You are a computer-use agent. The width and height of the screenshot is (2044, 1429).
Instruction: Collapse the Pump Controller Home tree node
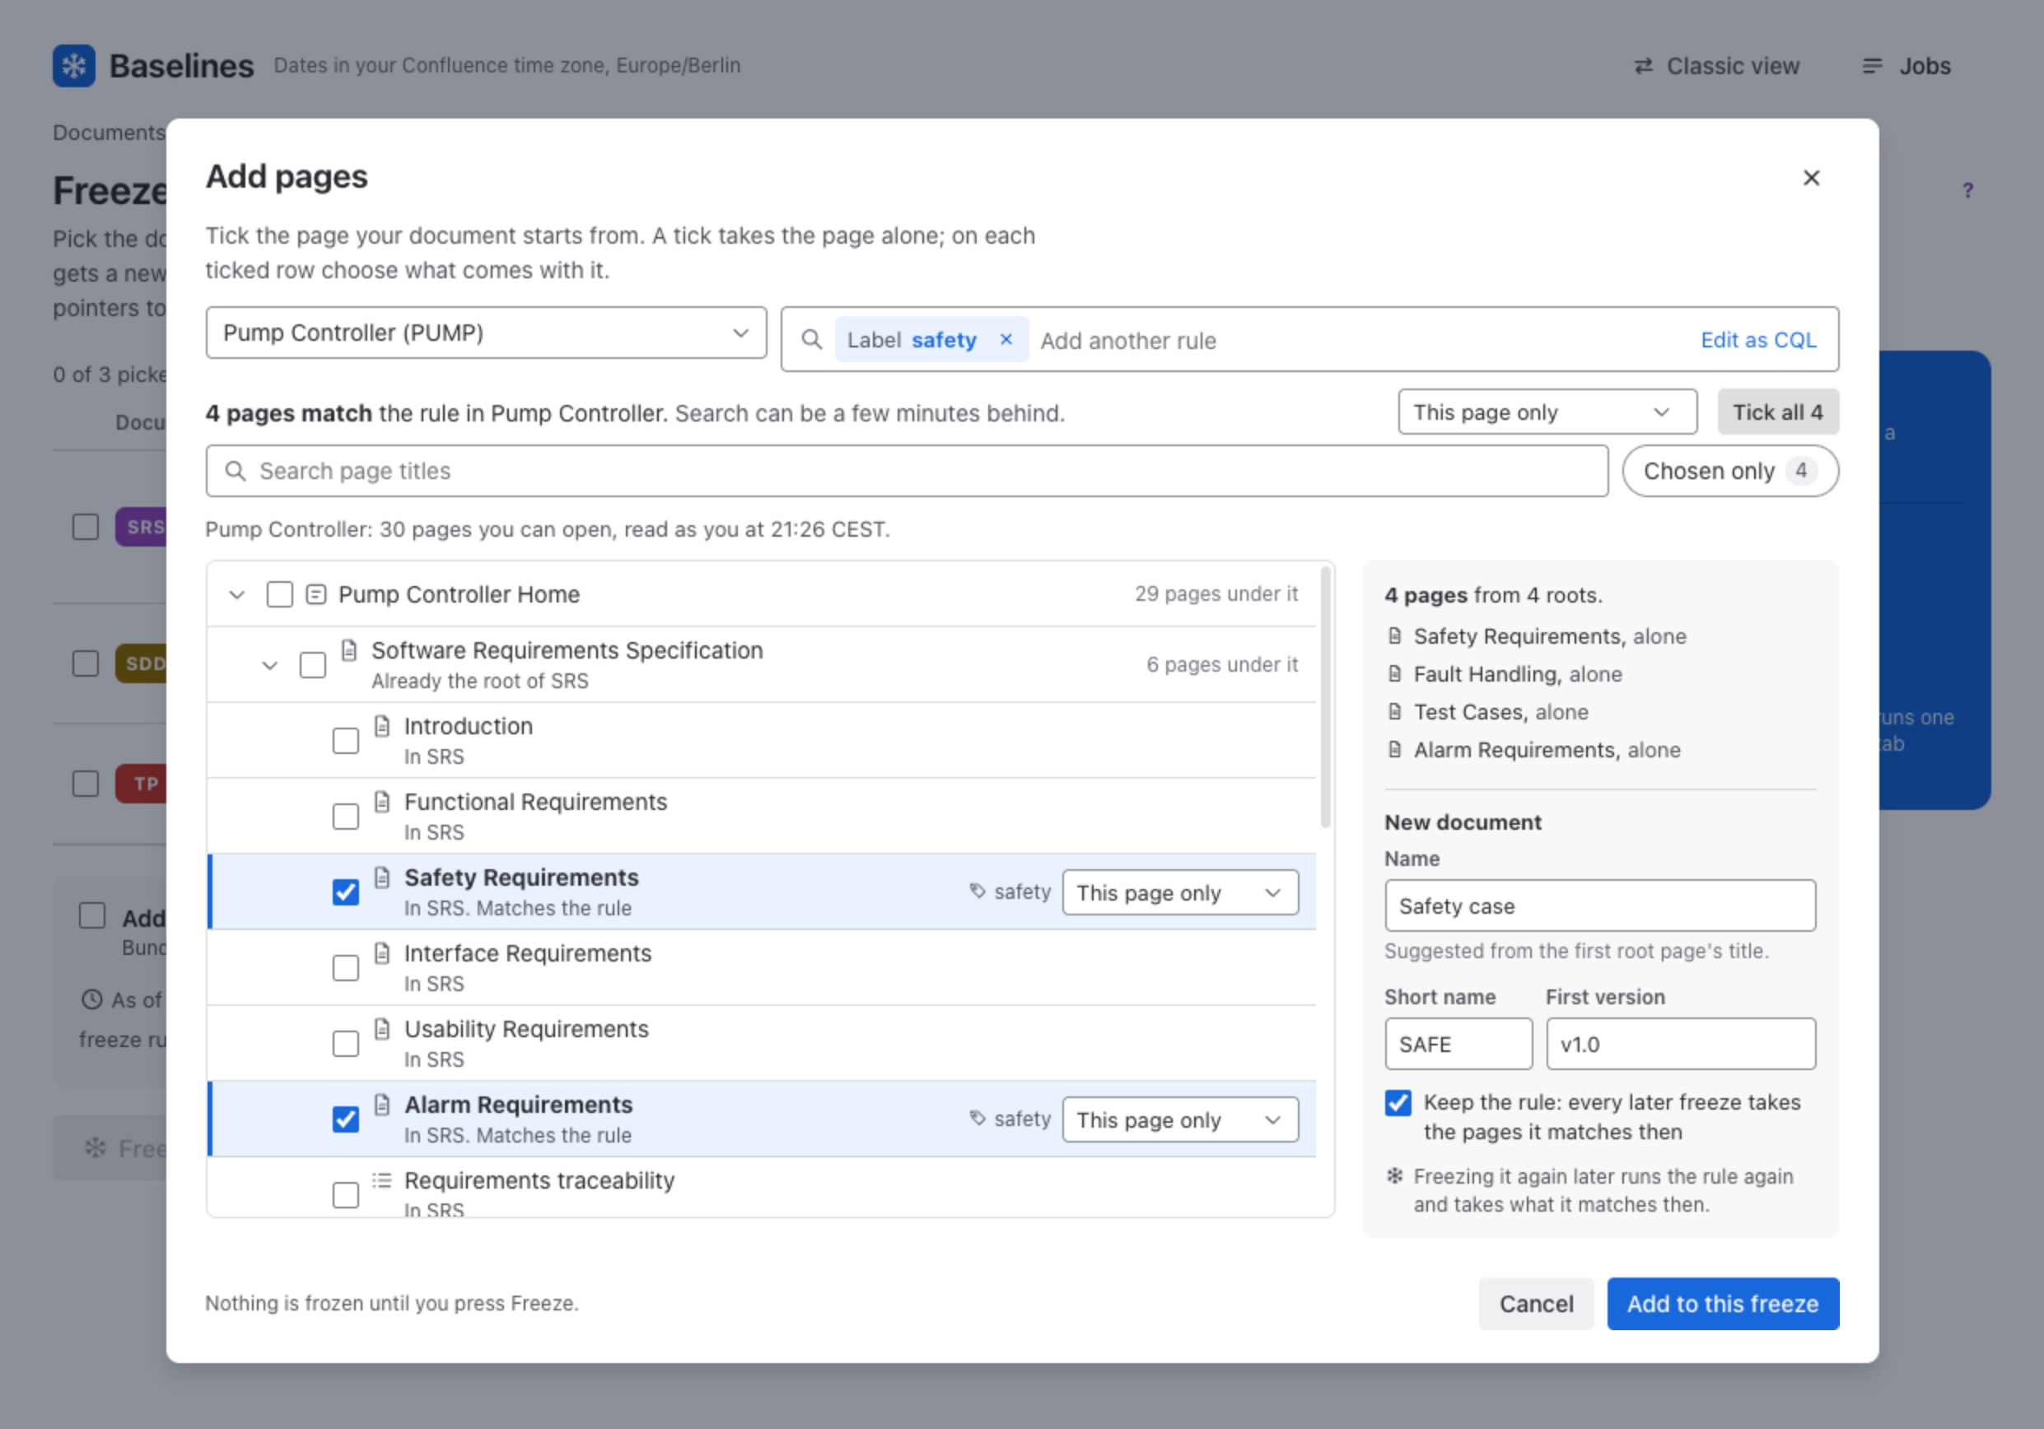[237, 594]
